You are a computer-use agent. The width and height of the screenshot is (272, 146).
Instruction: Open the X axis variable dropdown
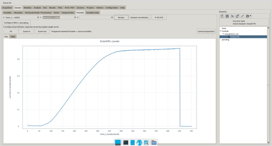(x=38, y=17)
